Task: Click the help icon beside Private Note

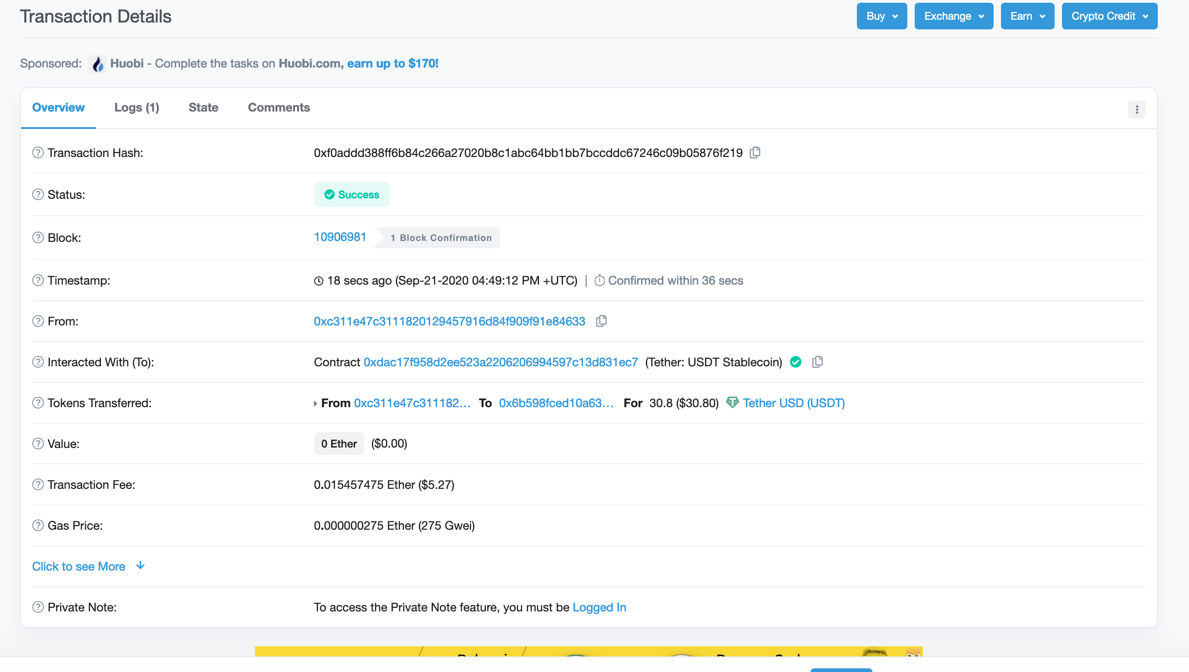Action: click(38, 607)
